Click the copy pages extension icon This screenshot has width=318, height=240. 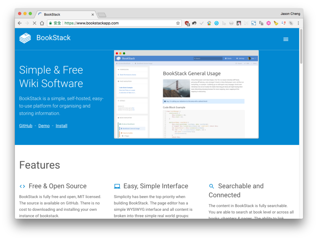[x=261, y=23]
